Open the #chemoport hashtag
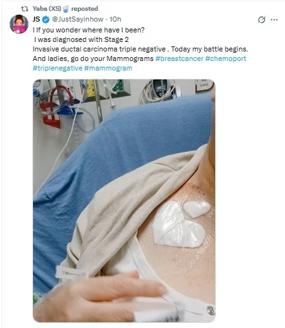Viewport: 285px width, 328px height. 226,58
